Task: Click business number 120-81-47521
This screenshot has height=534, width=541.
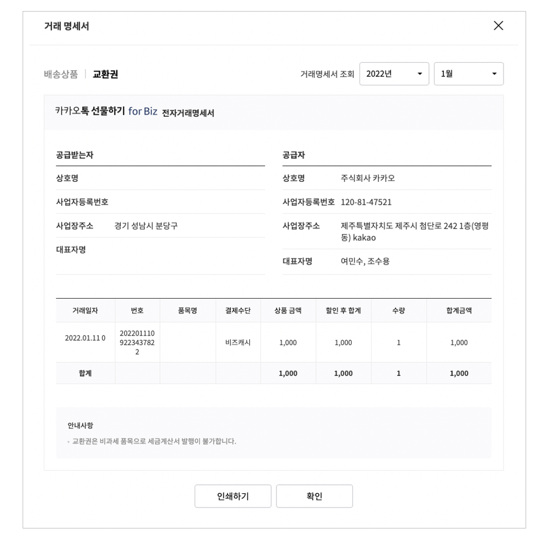Action: click(366, 202)
